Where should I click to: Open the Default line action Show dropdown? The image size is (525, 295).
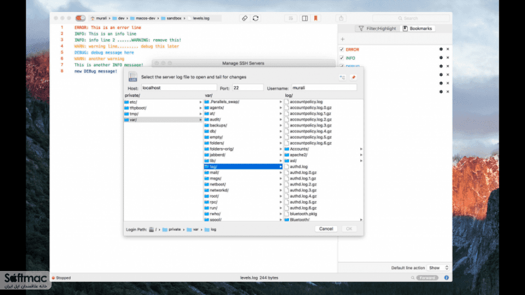(439, 268)
